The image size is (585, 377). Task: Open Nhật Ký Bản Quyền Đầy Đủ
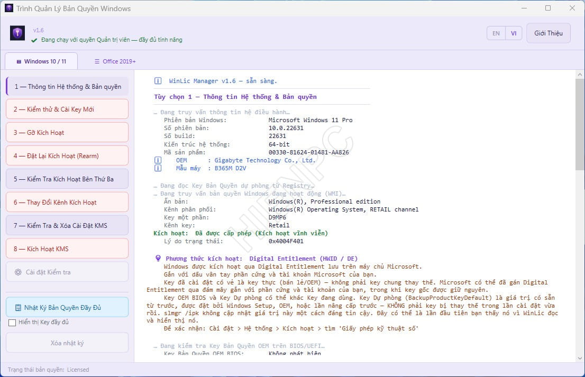click(67, 307)
